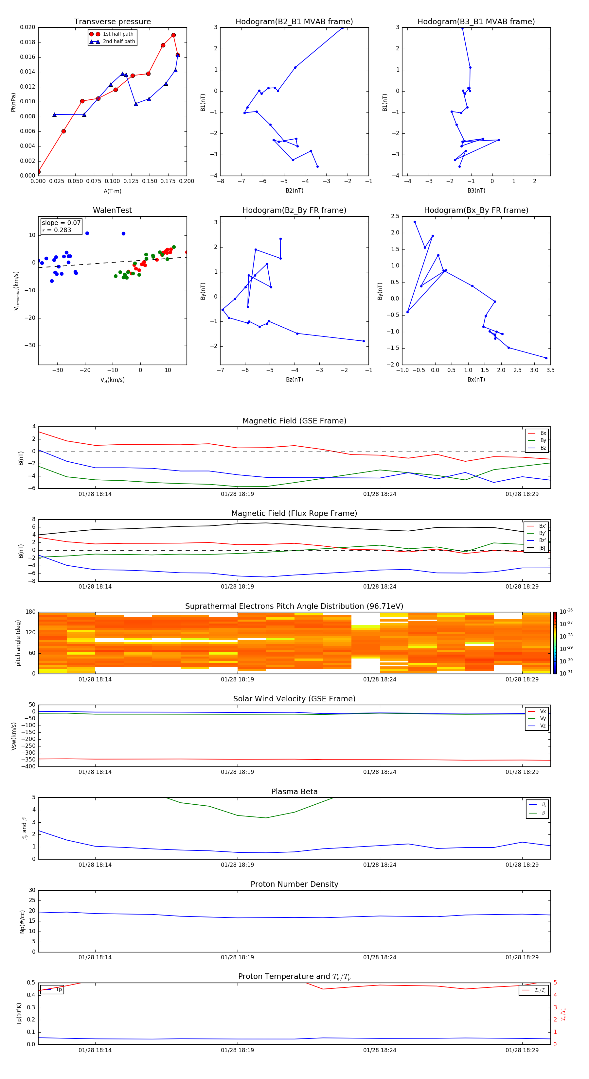Click the Tp legend box in temperature plot
Viewport: 589px width, 1079px height.
[x=52, y=990]
